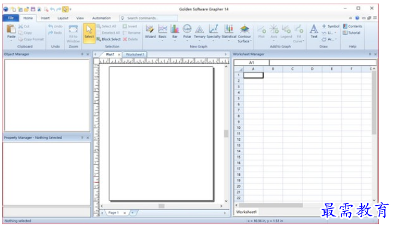The image size is (394, 229).
Task: Launch the graph Wizard
Action: coord(150,32)
